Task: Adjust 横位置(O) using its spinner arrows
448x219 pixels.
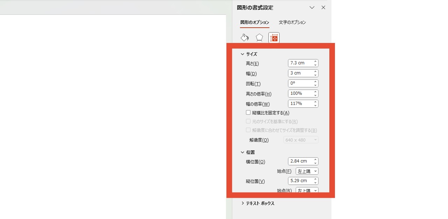Action: coord(315,161)
